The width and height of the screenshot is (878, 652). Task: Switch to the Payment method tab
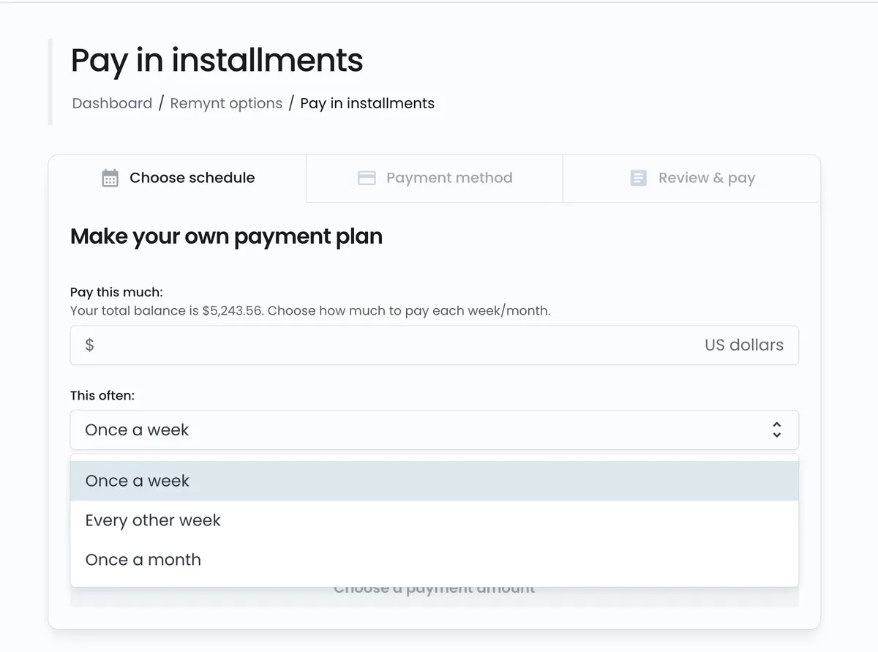pos(449,177)
